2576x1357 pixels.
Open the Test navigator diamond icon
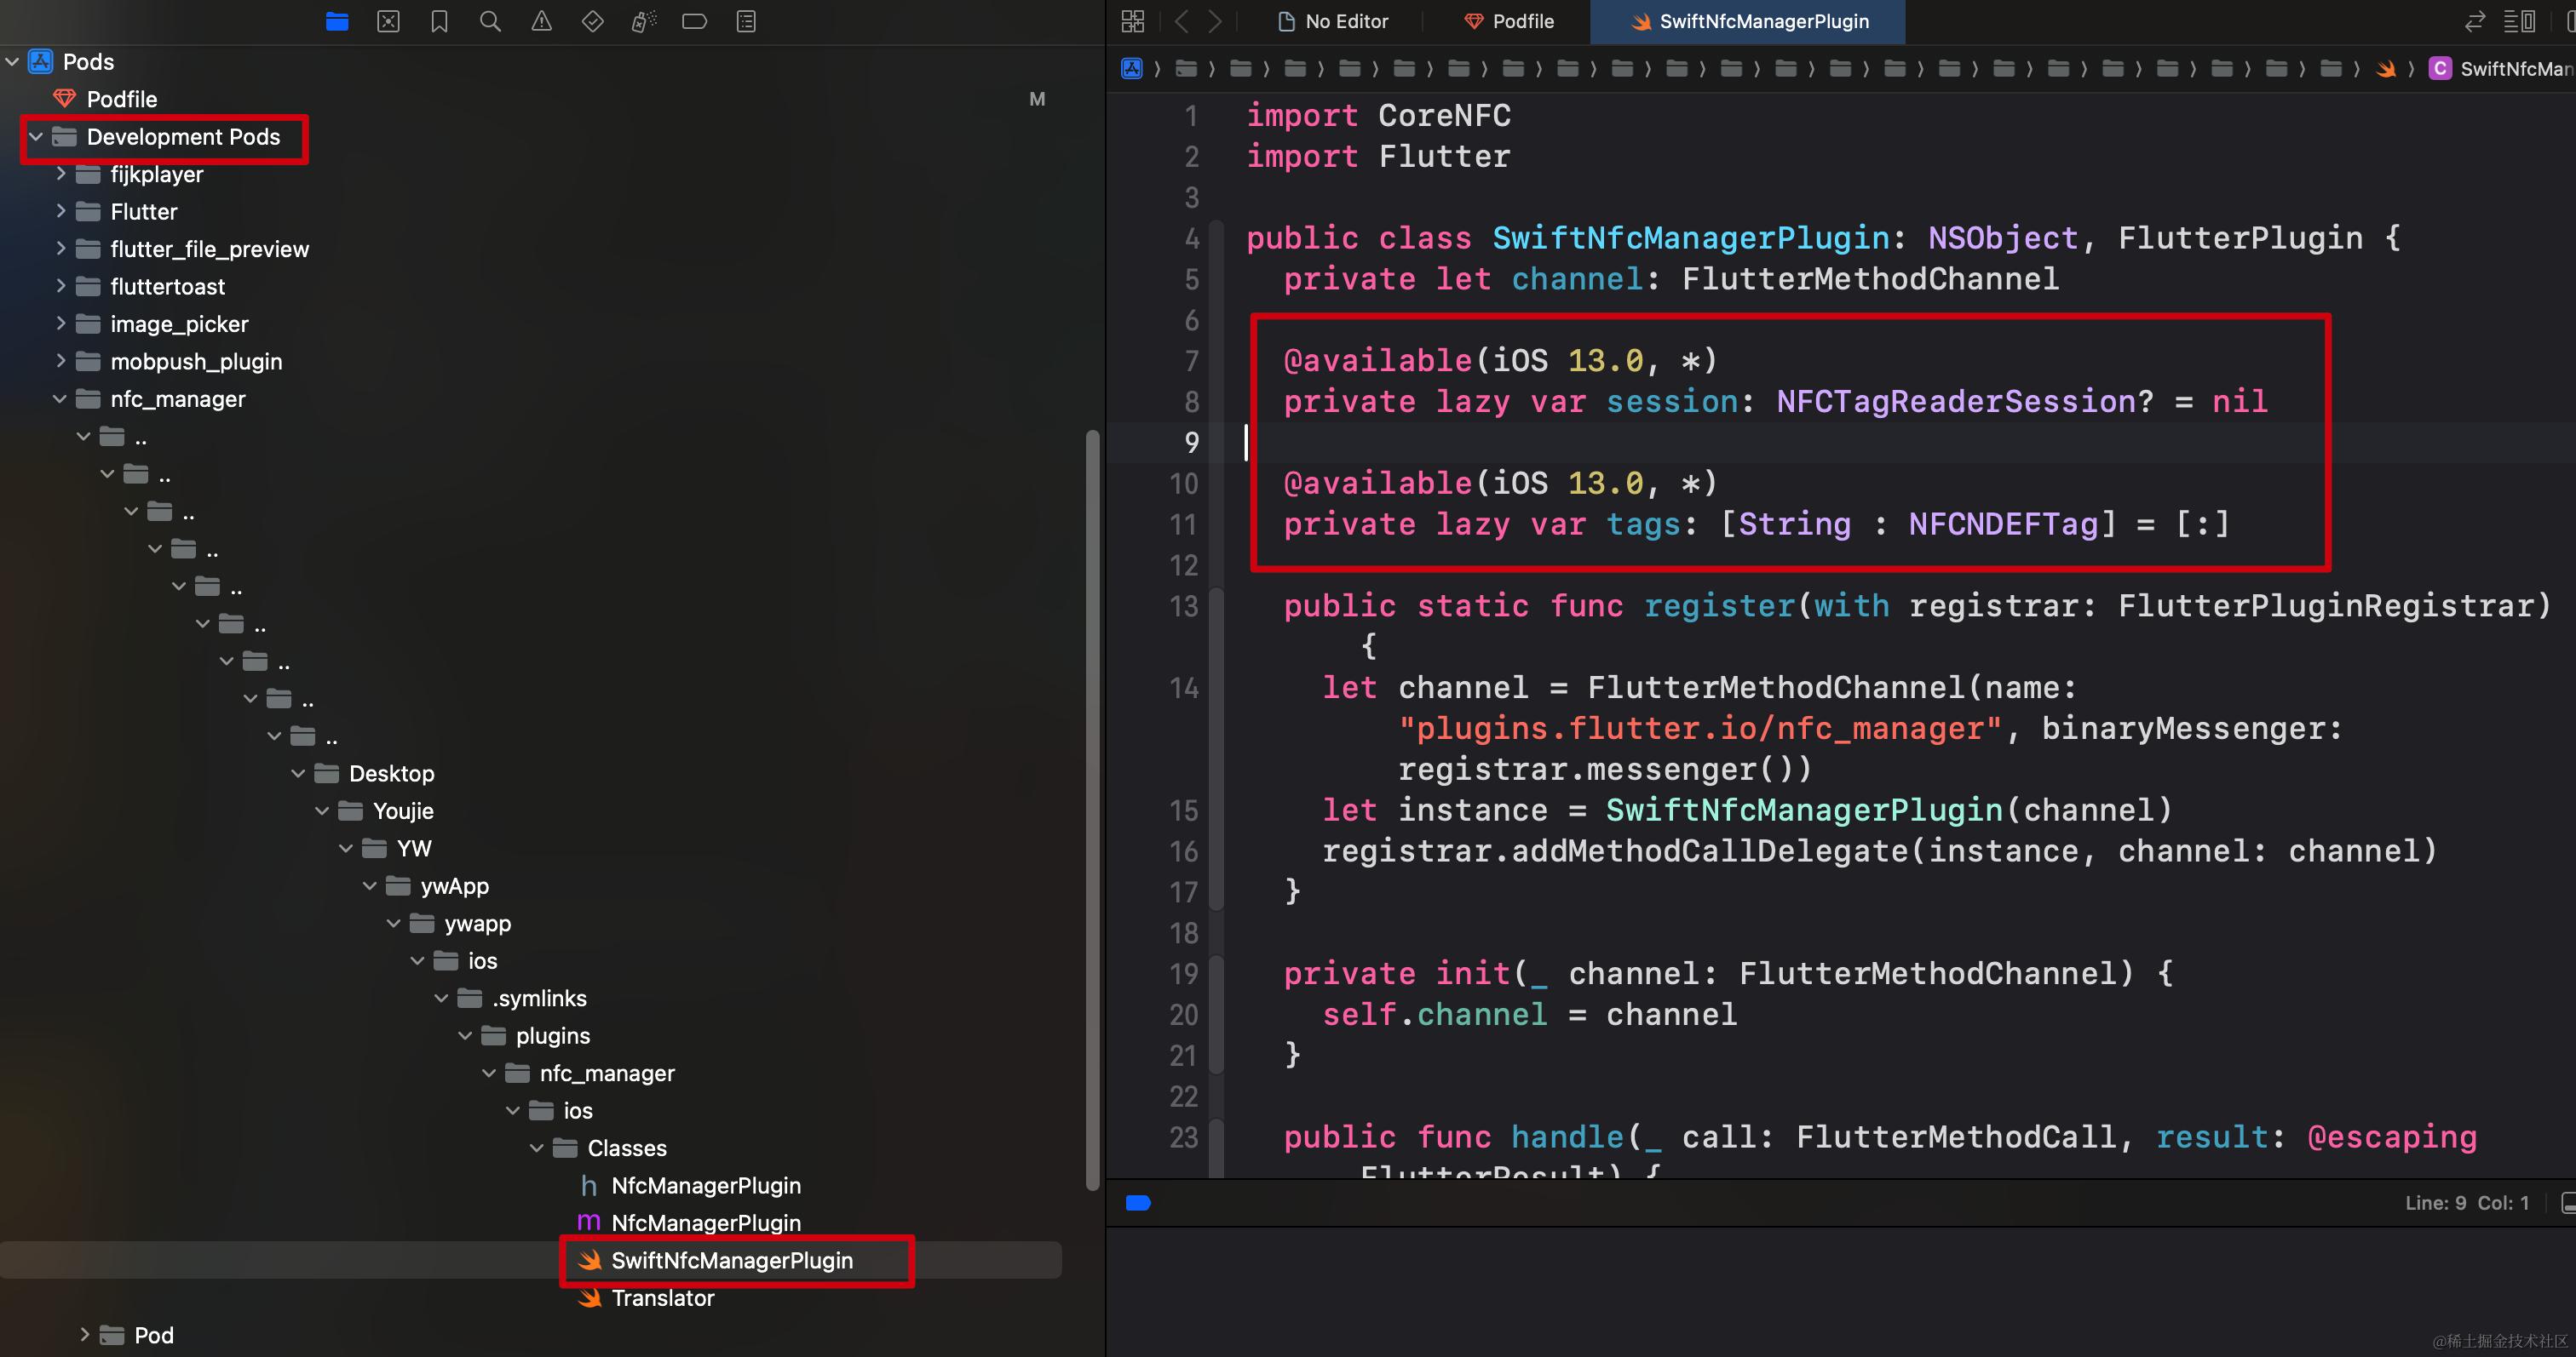592,21
